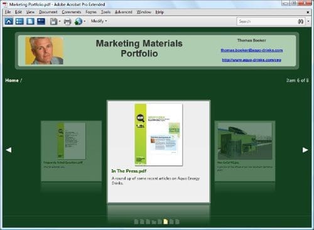
Task: Click the highlighted sixth mini-navigator icon
Action: (165, 221)
